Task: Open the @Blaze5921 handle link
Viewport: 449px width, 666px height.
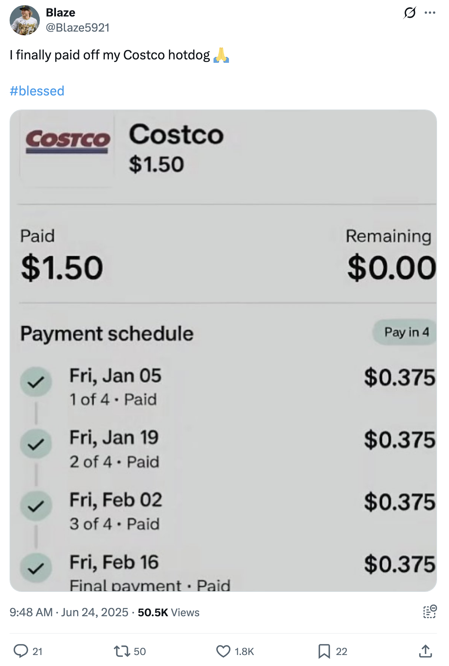Action: click(x=78, y=27)
